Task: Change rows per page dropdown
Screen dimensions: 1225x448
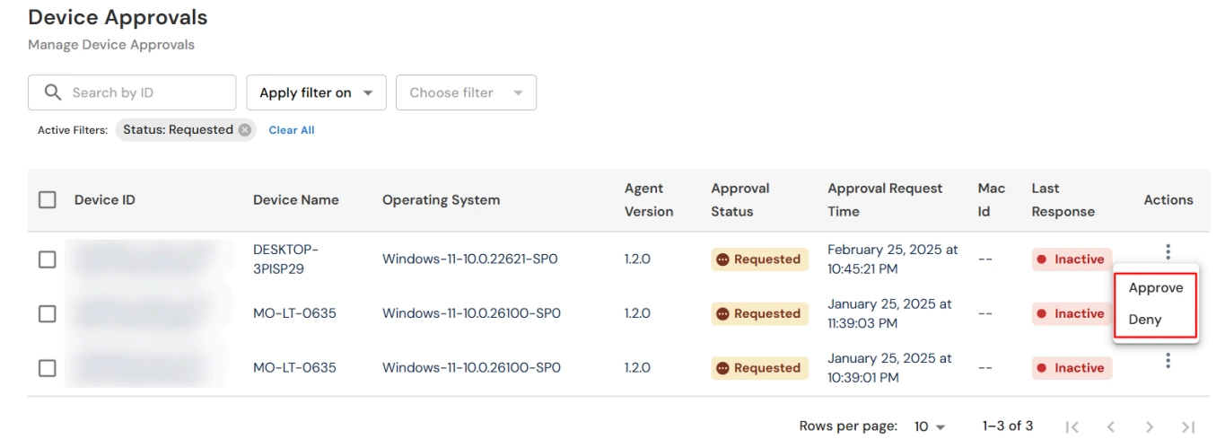Action: [x=930, y=426]
